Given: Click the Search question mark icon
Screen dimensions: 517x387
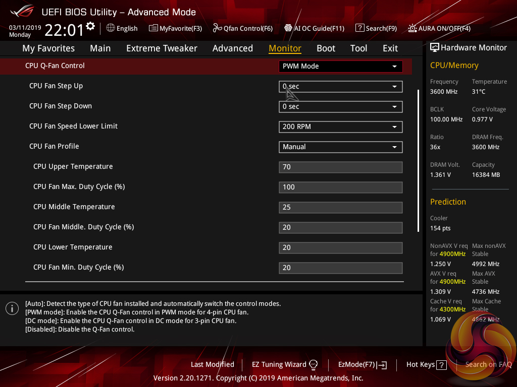Looking at the screenshot, I should tap(359, 28).
